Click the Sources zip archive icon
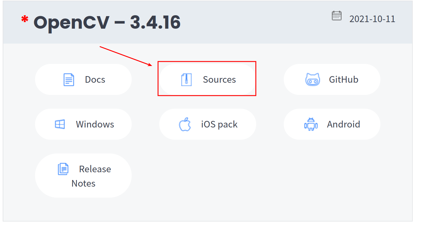The image size is (422, 226). [x=186, y=80]
